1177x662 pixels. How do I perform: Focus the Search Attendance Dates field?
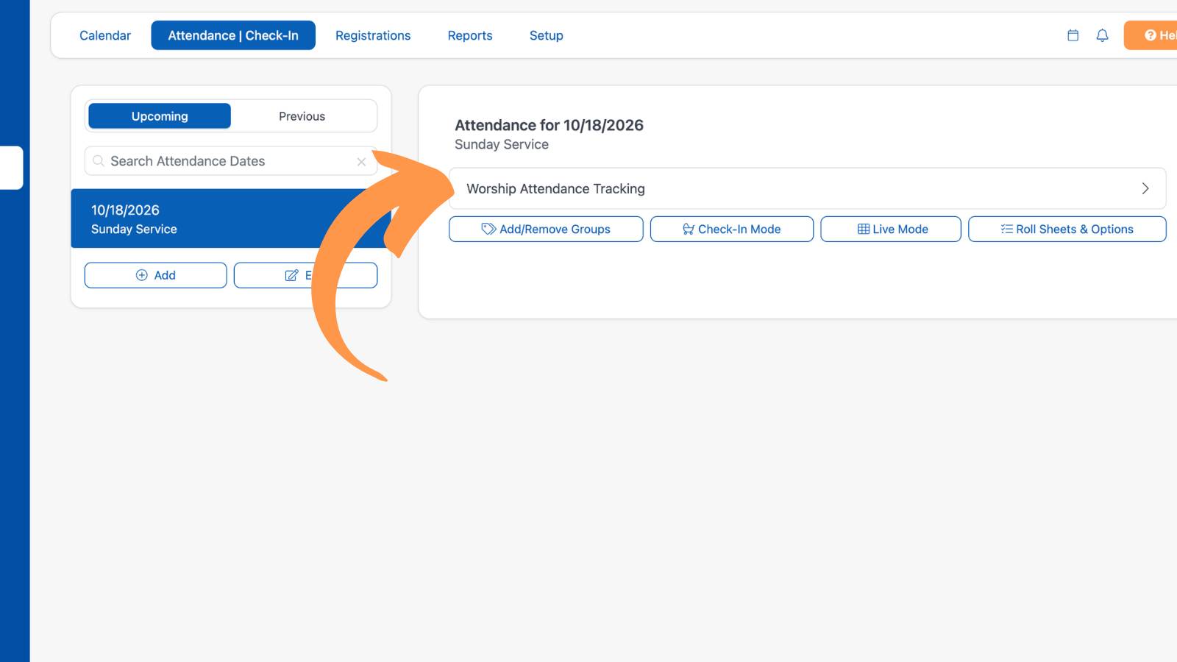coord(230,161)
